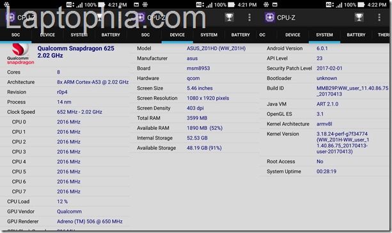Tap System Uptime value '00:28:19'
This screenshot has width=392, height=233.
click(x=326, y=172)
